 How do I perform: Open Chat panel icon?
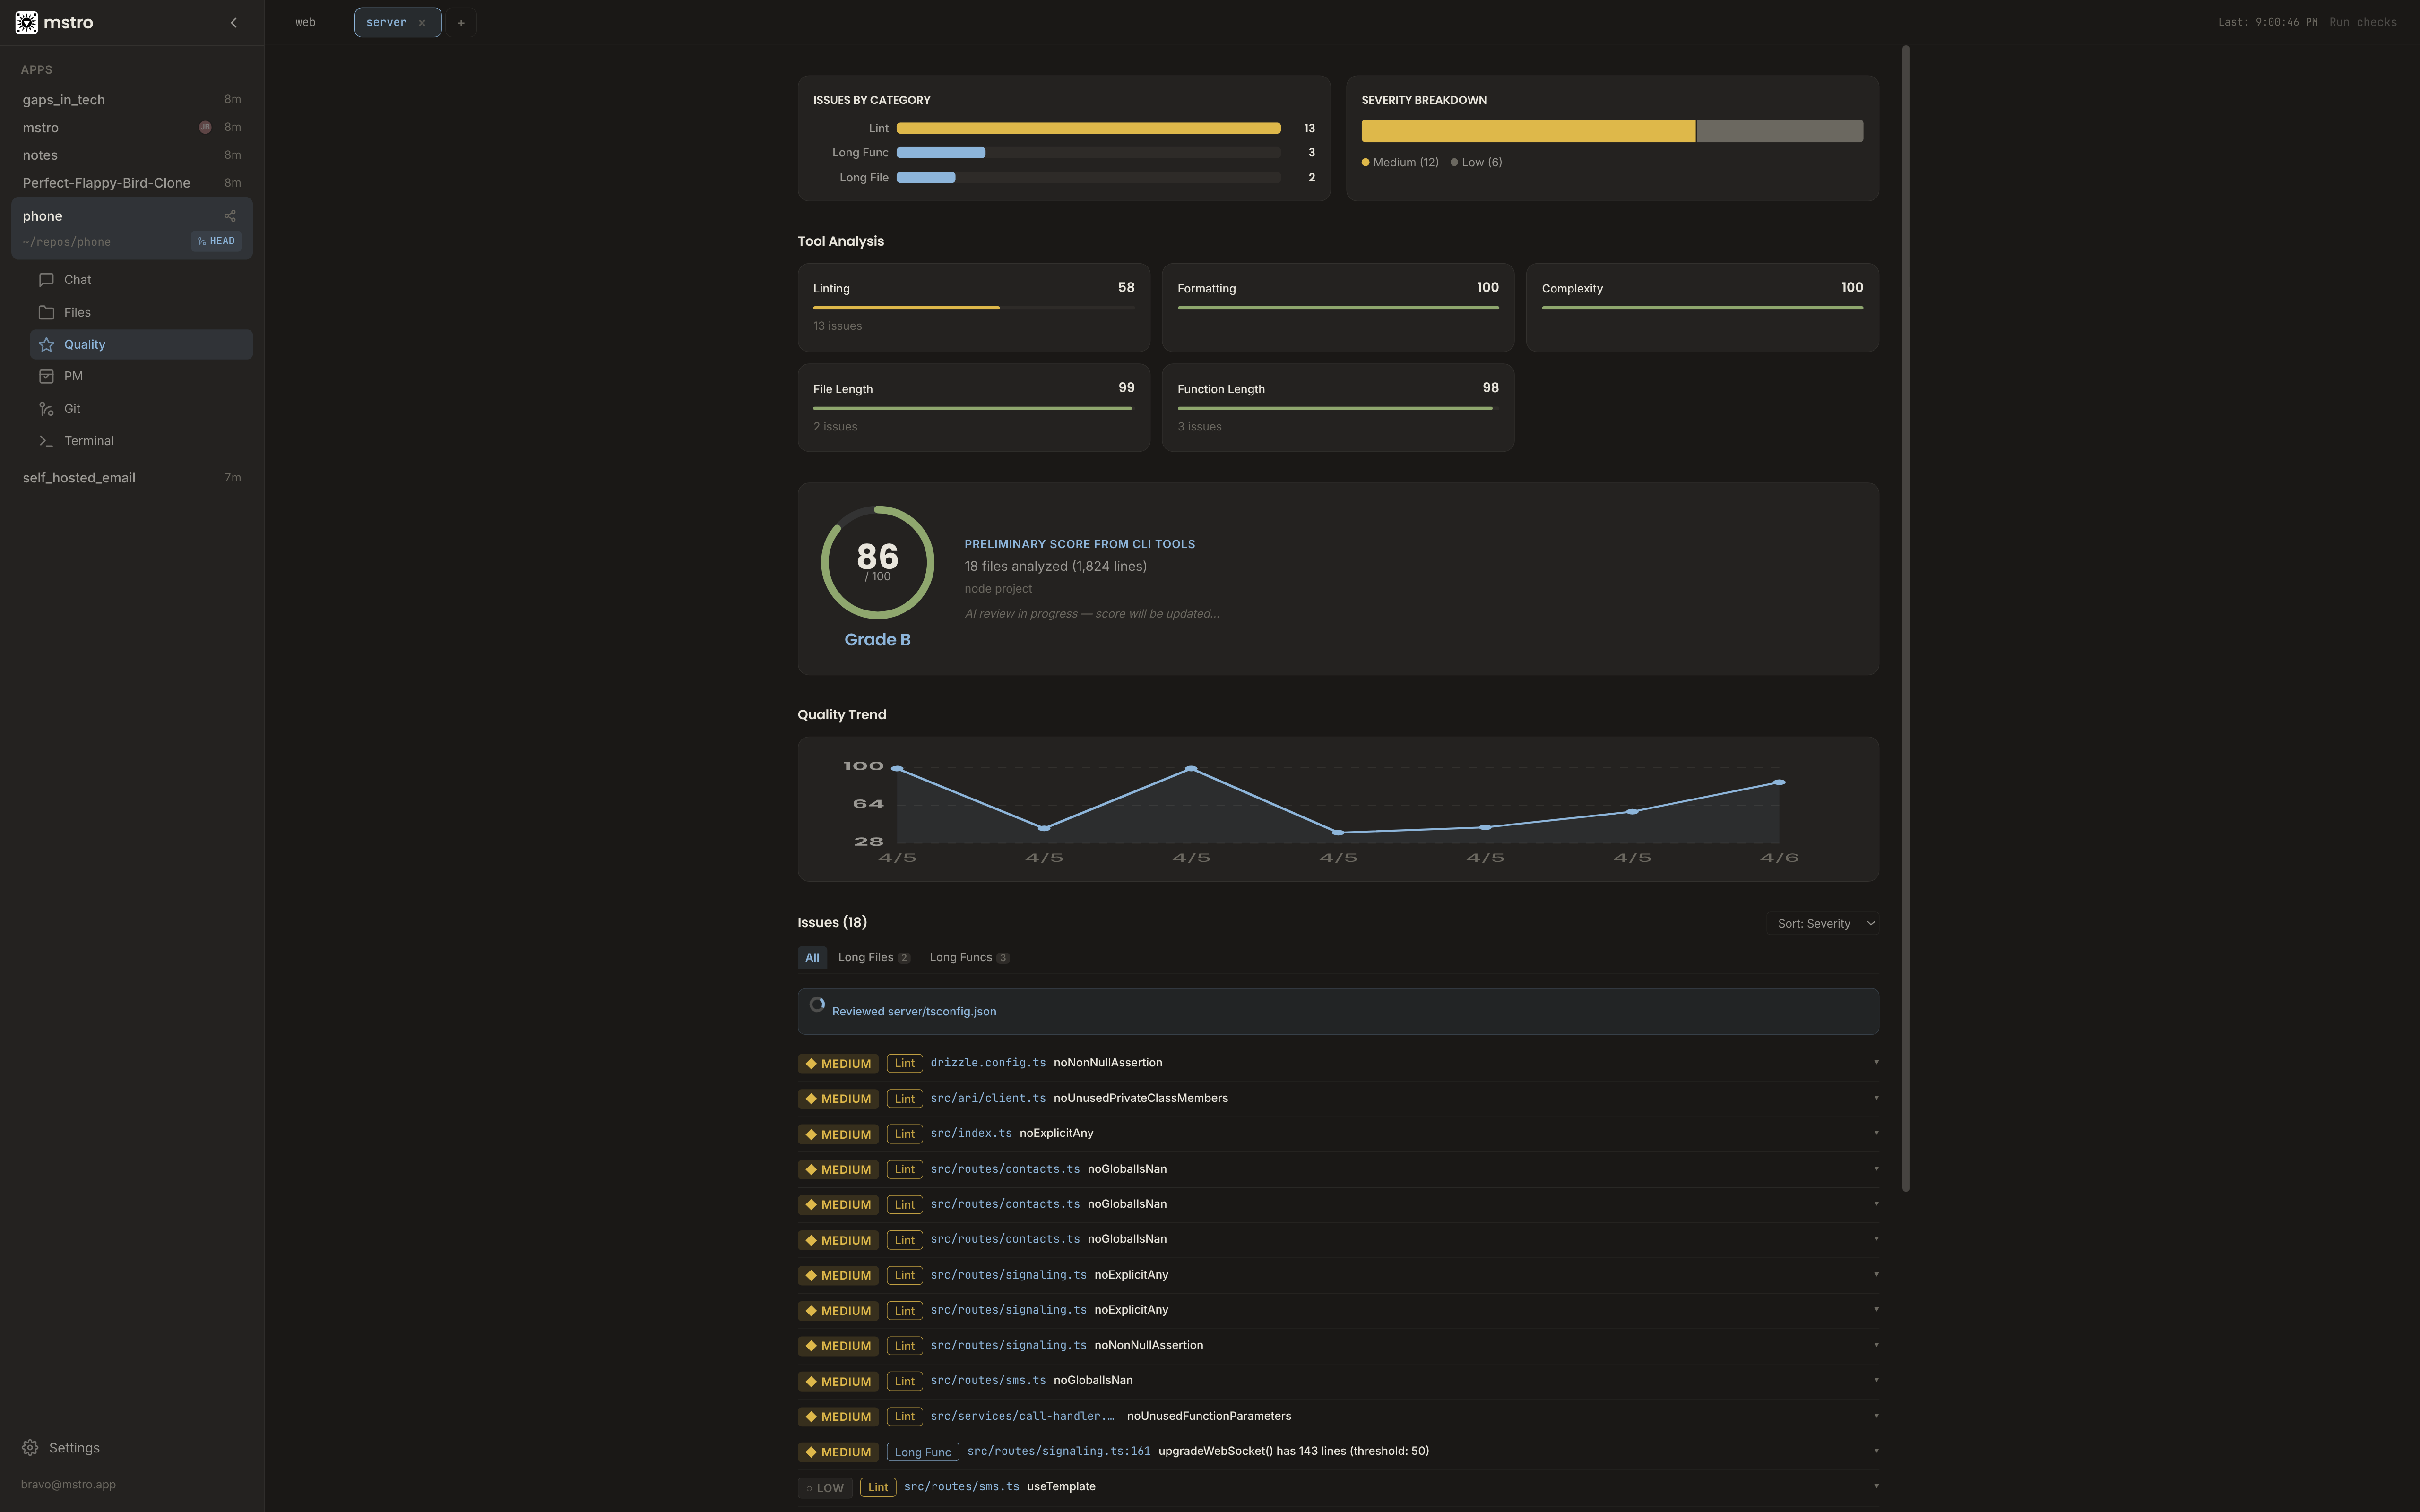pos(46,280)
